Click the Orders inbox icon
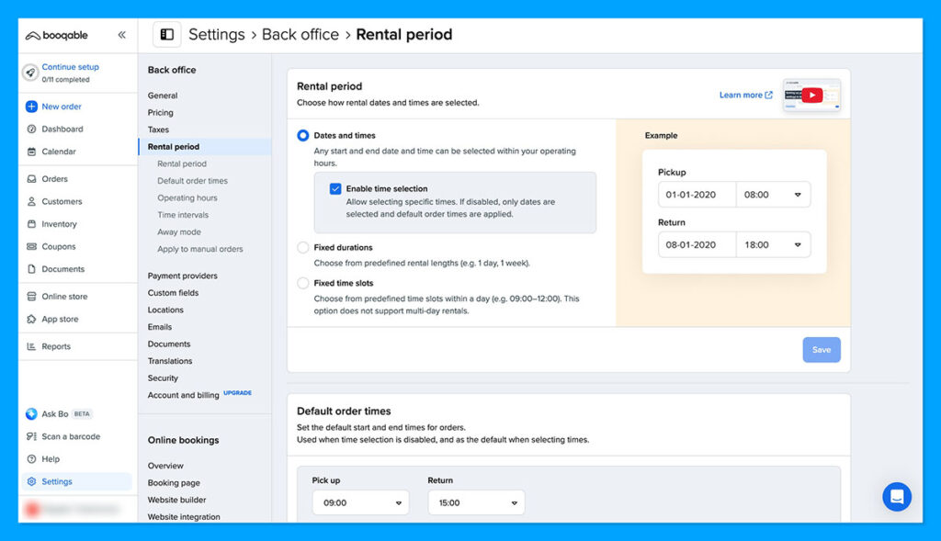The width and height of the screenshot is (941, 541). 31,179
